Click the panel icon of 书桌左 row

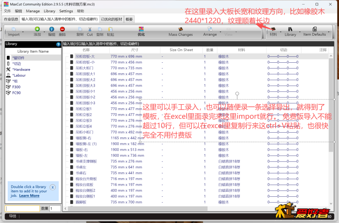pos(71,167)
